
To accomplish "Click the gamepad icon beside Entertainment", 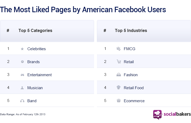I will [22, 75].
